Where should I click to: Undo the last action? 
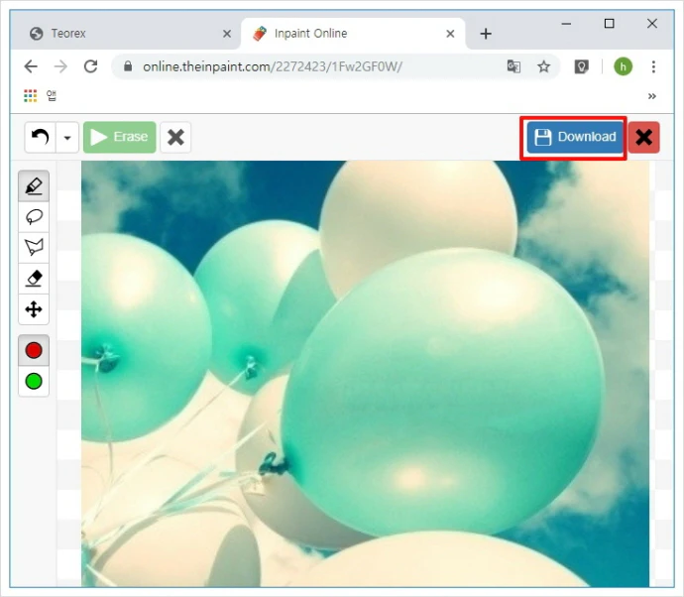40,137
